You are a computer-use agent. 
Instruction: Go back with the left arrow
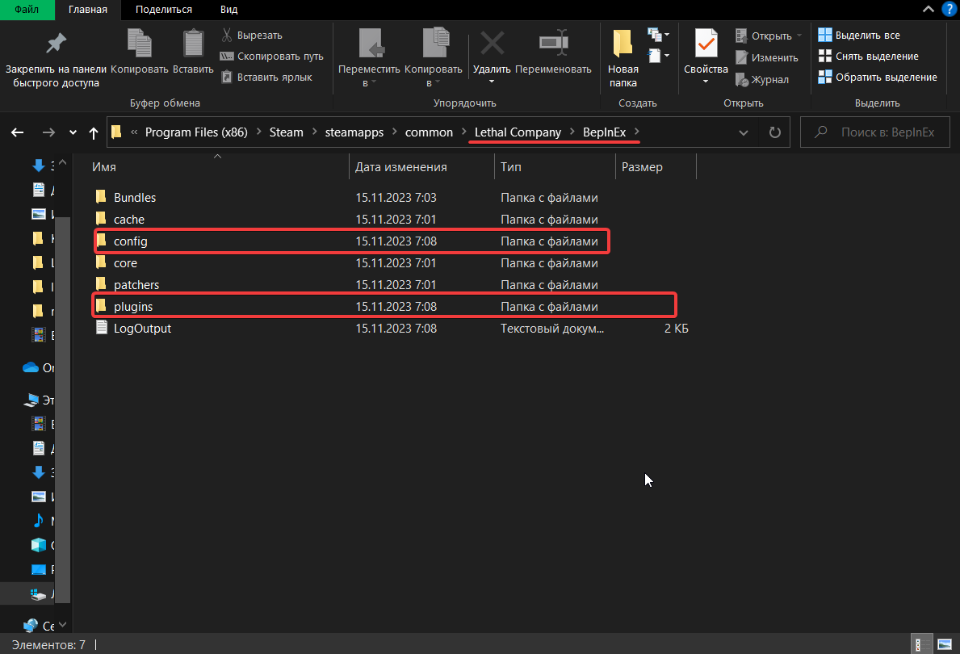(17, 132)
